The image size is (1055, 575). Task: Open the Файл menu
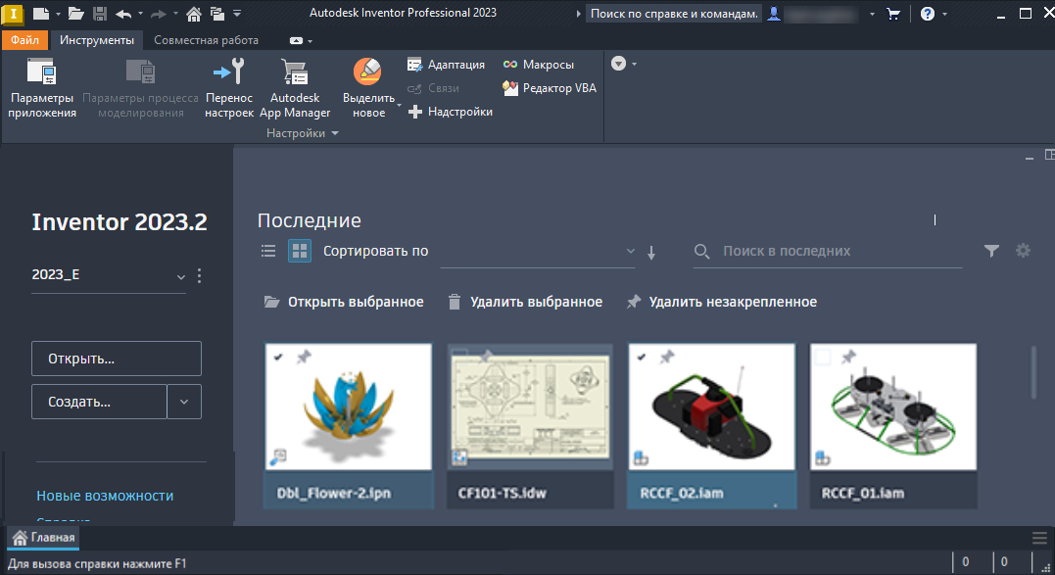coord(24,40)
